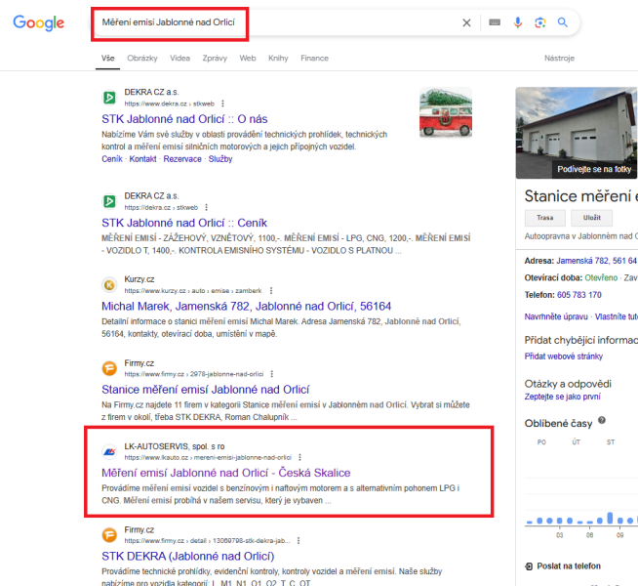Open the on-screen keyboard icon
The image size is (638, 586).
tap(495, 22)
